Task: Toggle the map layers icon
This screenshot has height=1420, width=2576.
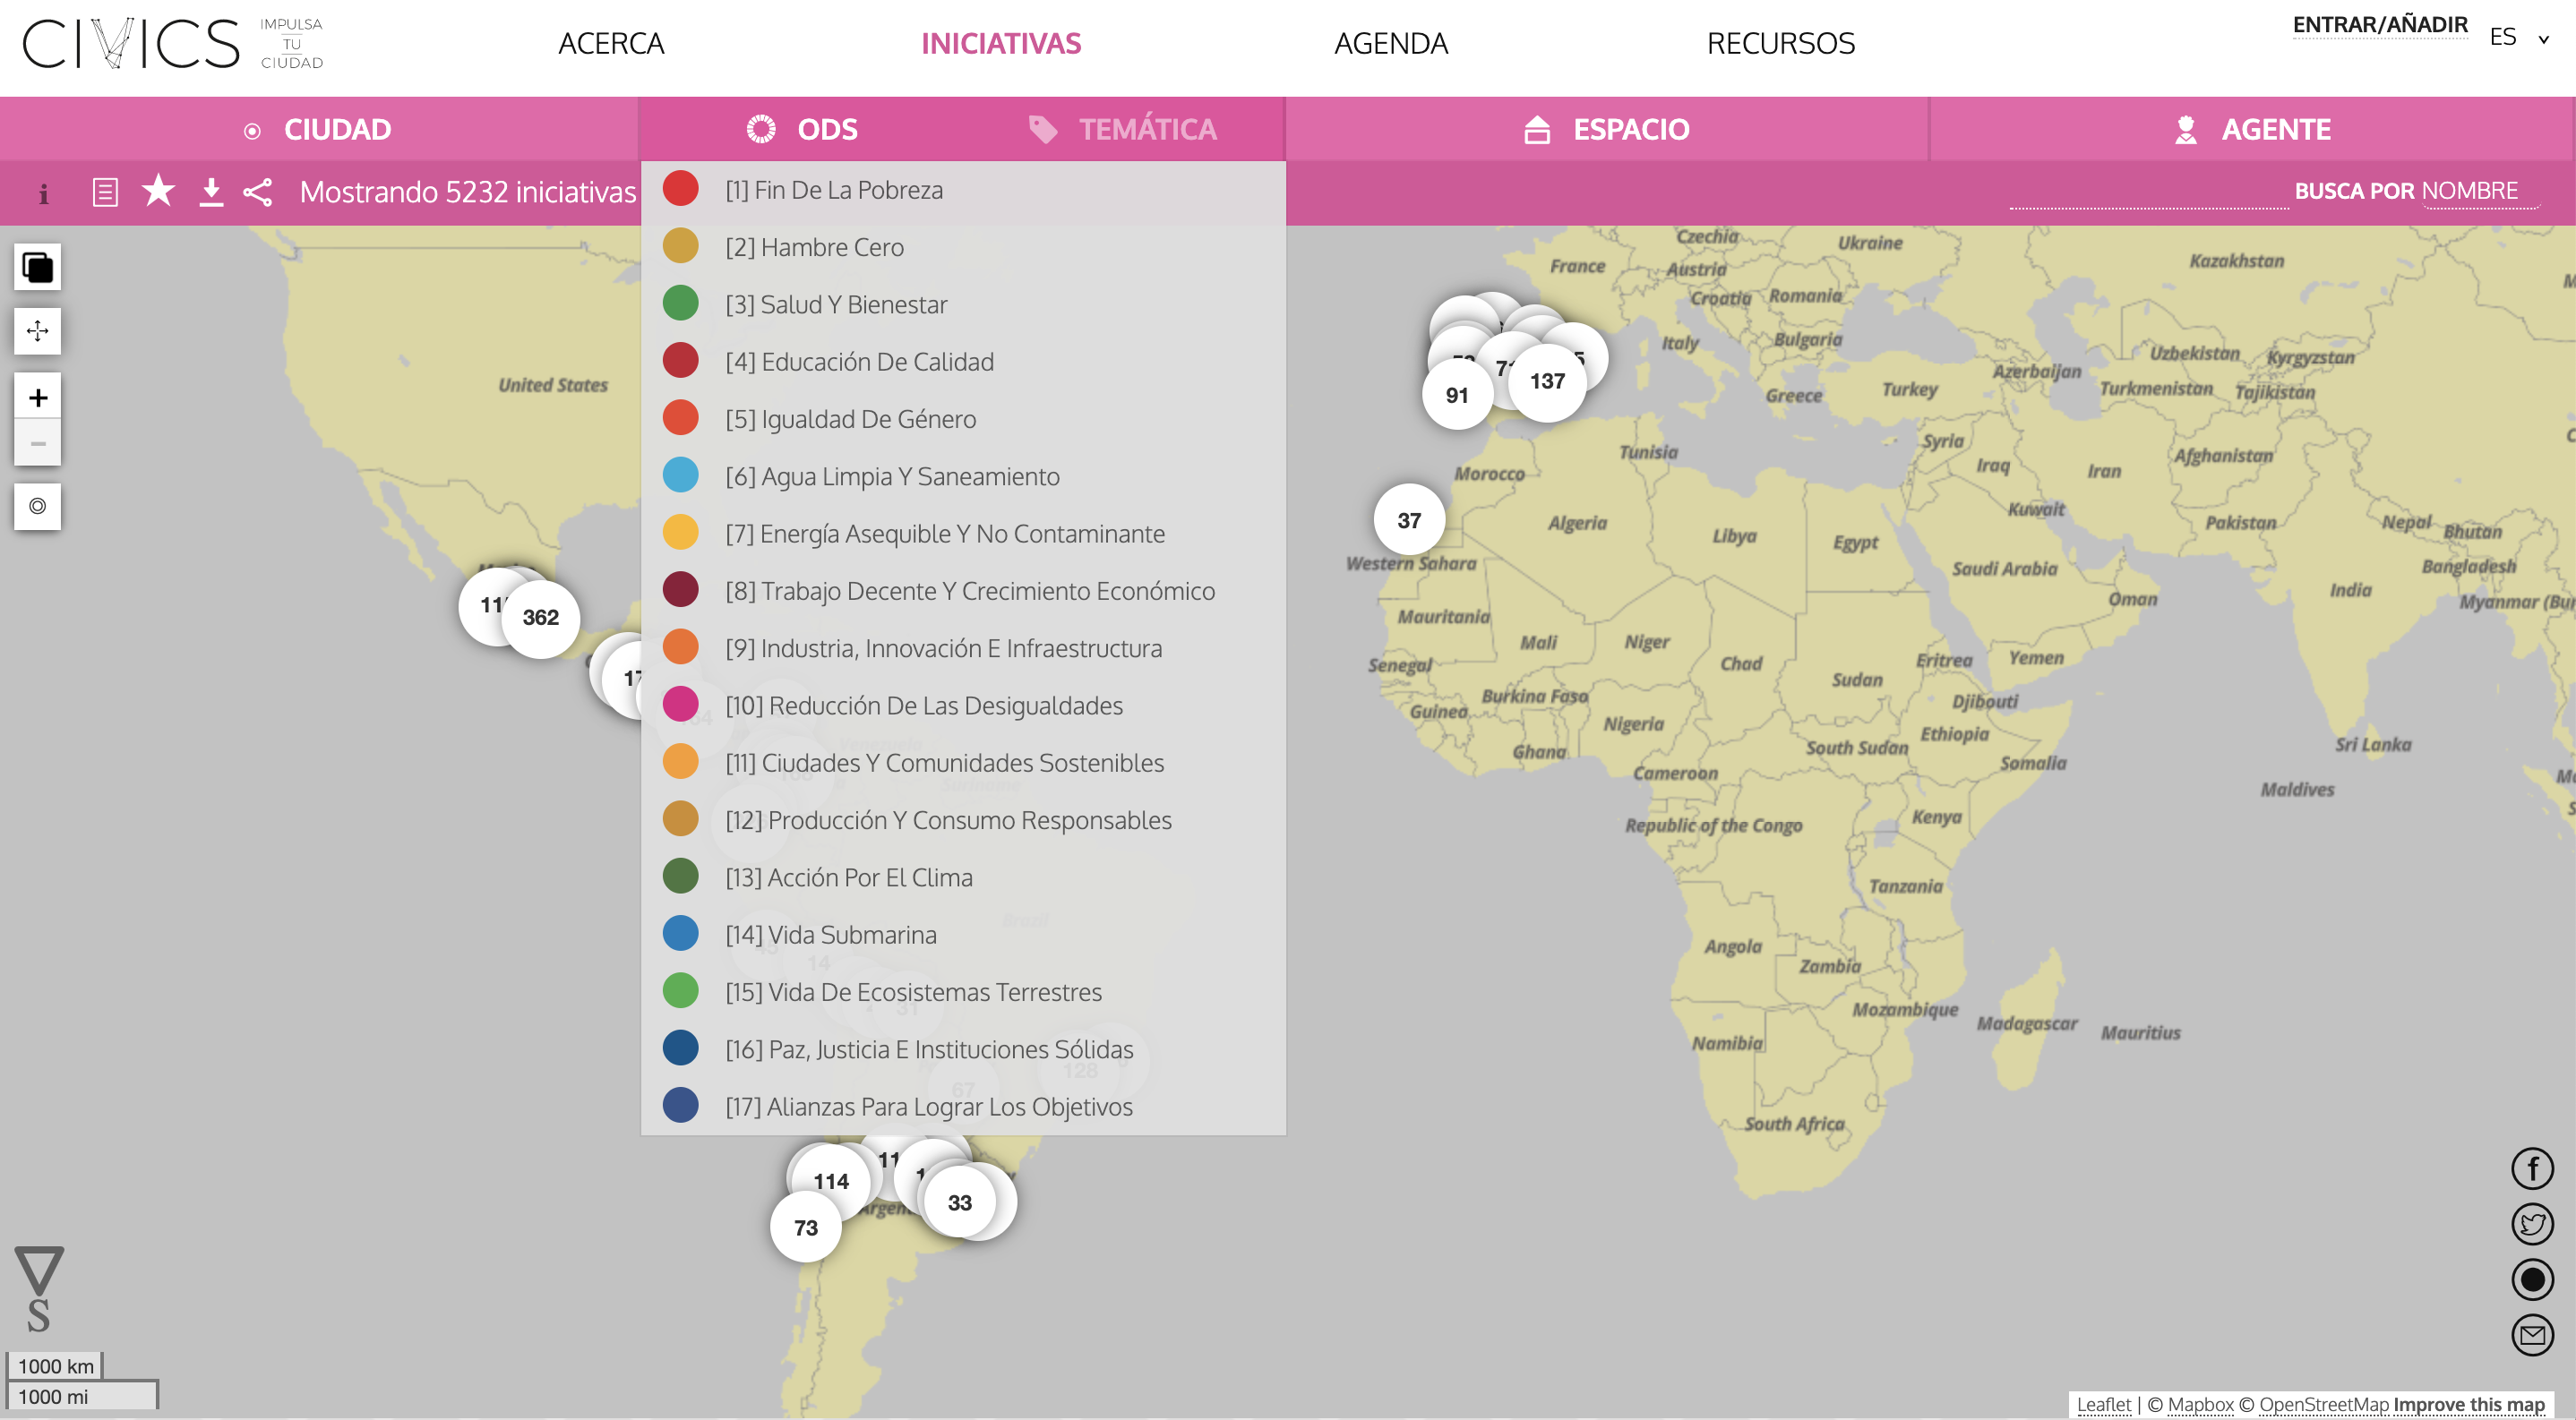Action: pos(37,268)
